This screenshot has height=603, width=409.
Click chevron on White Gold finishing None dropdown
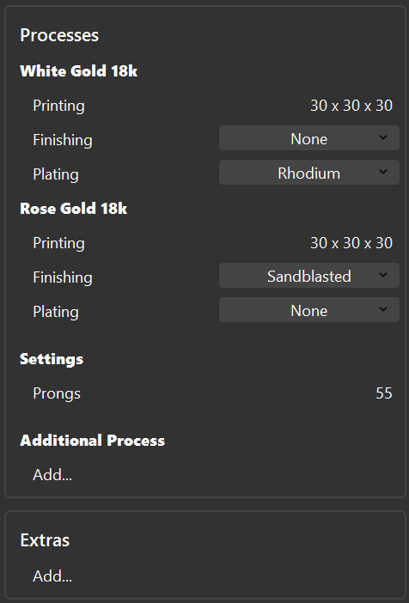coord(383,137)
